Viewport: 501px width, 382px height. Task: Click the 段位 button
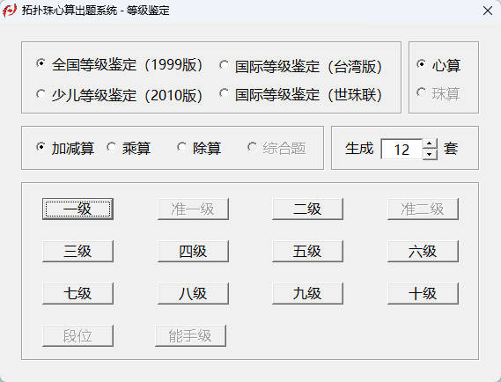pos(77,335)
